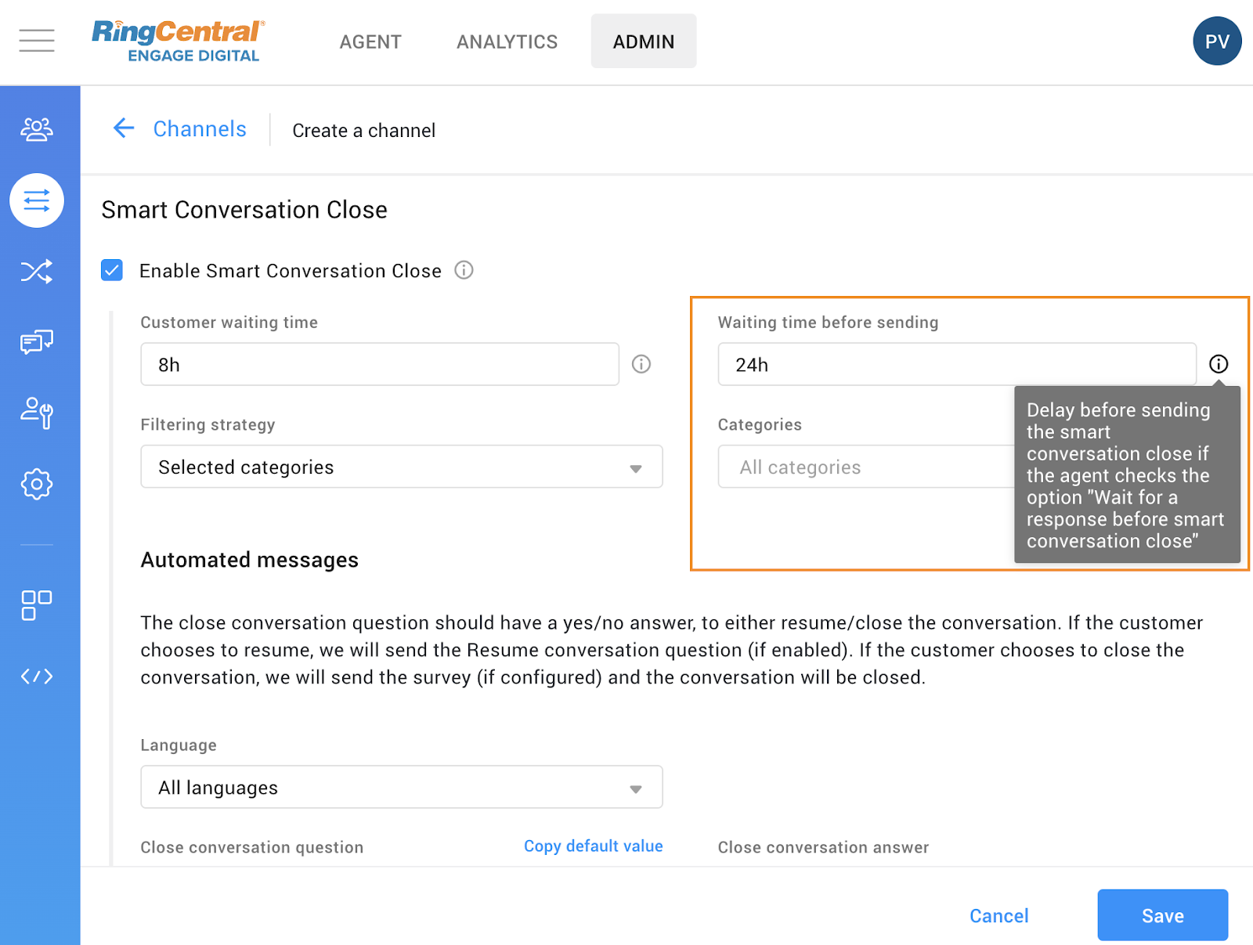Image resolution: width=1253 pixels, height=945 pixels.
Task: Click the info icon beside Enable Smart Conversation Close
Action: click(464, 270)
